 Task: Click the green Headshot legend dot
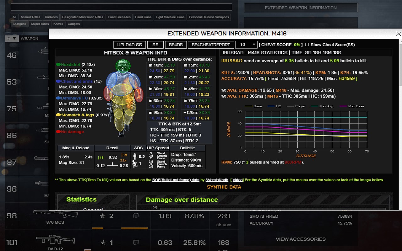pos(58,65)
